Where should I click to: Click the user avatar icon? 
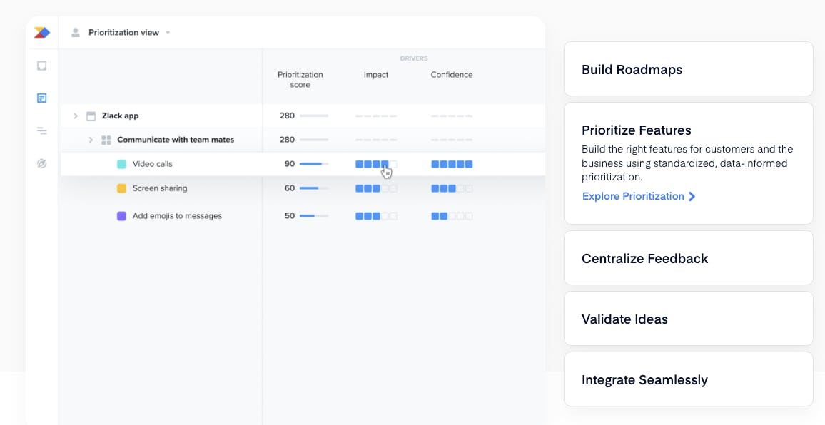pos(76,32)
